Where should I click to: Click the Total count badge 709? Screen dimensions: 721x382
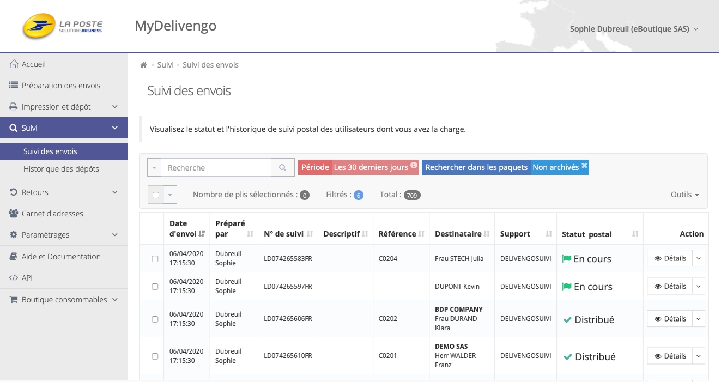click(412, 195)
